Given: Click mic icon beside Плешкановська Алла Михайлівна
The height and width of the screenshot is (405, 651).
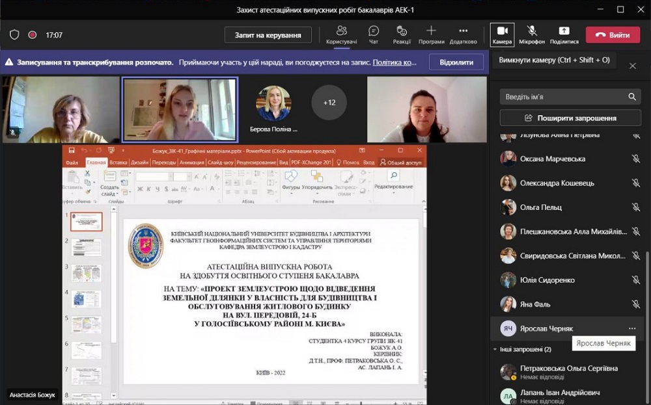Looking at the screenshot, I should click(x=635, y=231).
